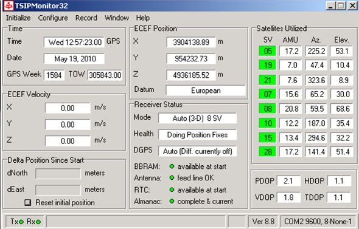
Task: Click the ECEF Position Y value 954232.73
Action: [191, 59]
